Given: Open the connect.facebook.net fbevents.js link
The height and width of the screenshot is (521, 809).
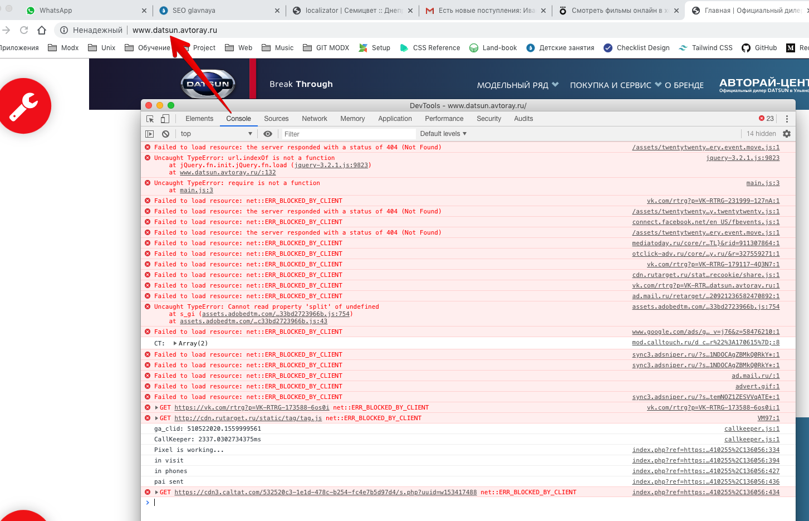Looking at the screenshot, I should tap(706, 222).
